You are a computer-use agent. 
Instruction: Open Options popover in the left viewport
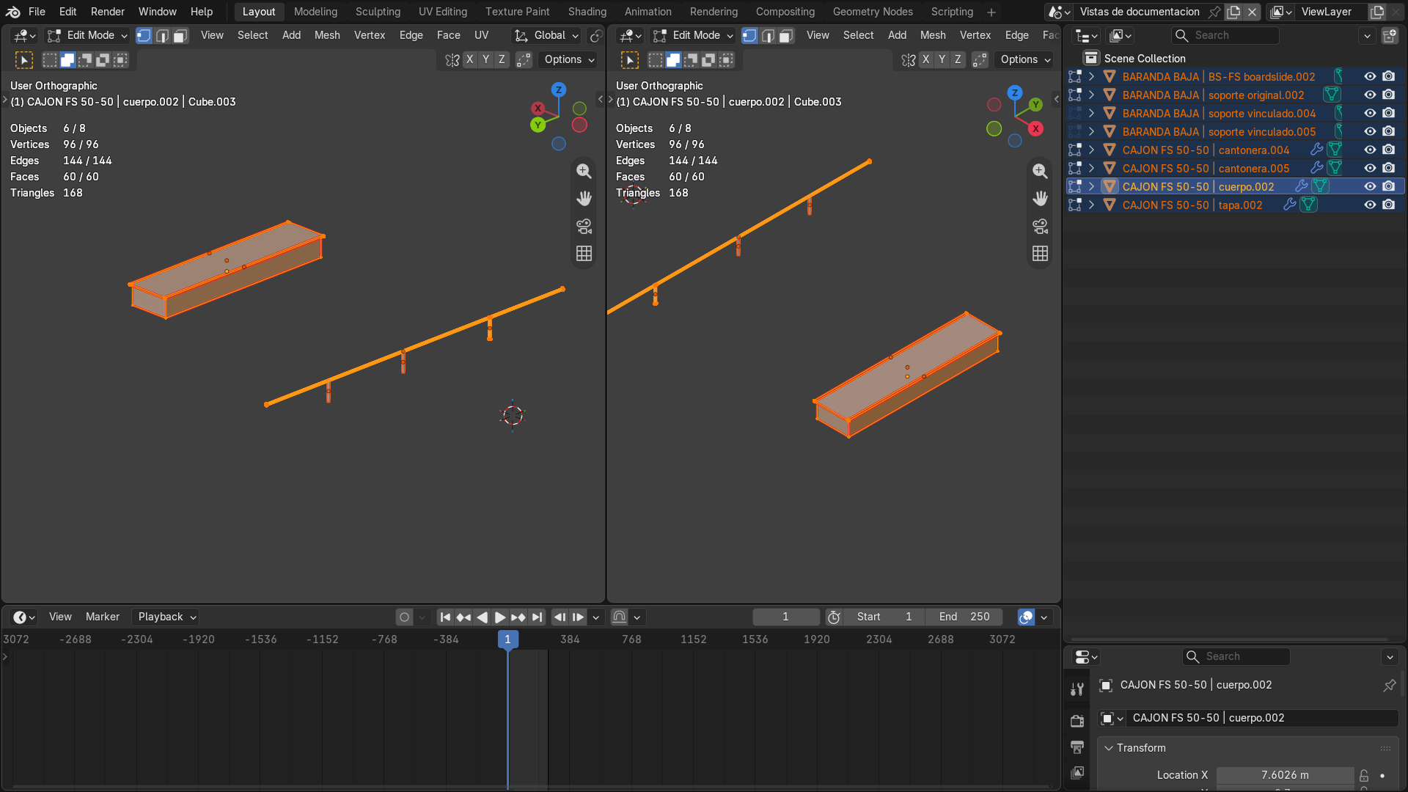(570, 59)
